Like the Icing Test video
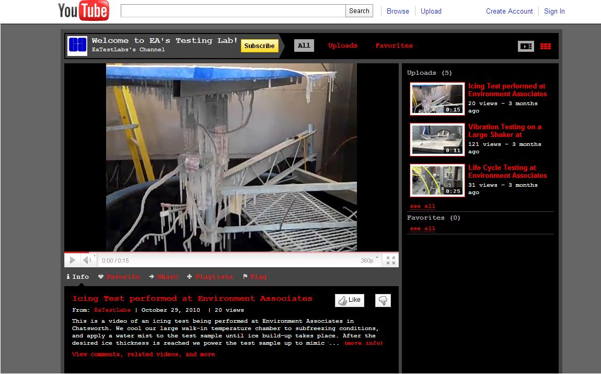This screenshot has width=601, height=374. click(349, 300)
